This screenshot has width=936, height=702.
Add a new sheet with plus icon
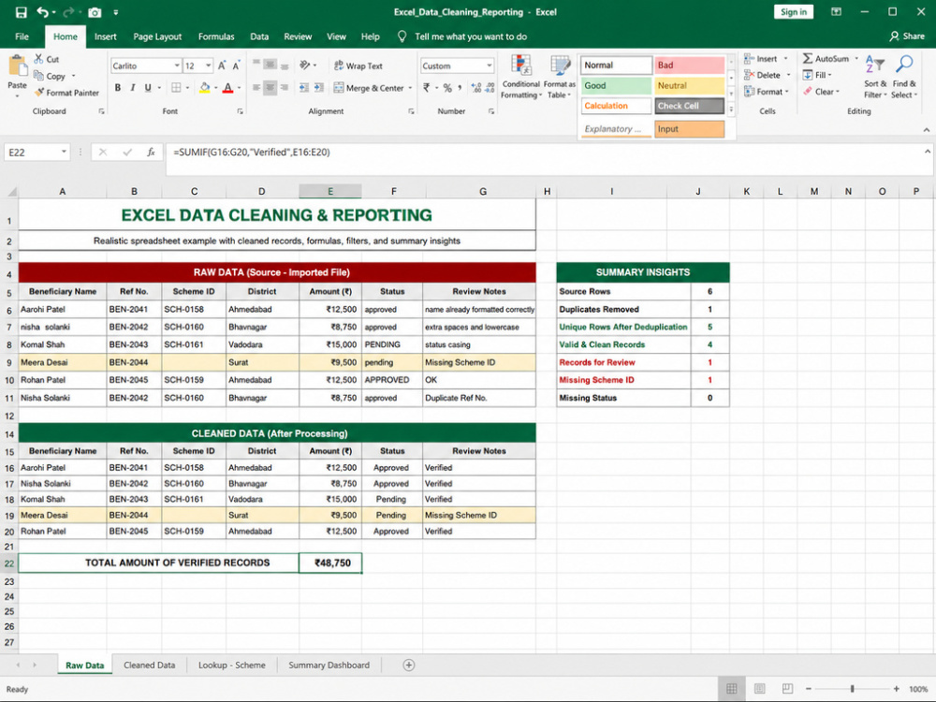409,665
